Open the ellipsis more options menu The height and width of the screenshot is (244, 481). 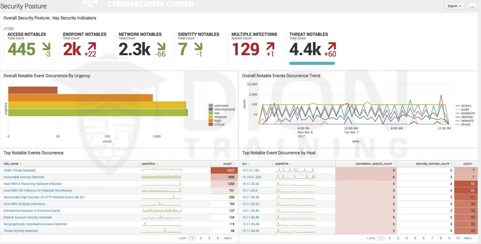click(472, 6)
